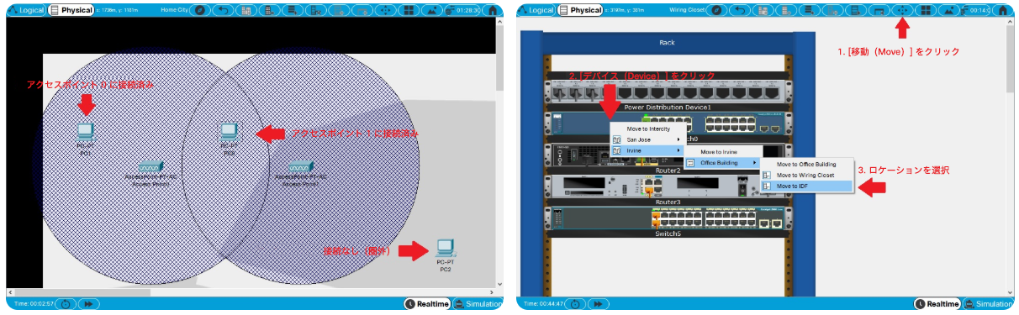
Task: Click home icon in Wiring Closet window
Action: tap(1004, 10)
